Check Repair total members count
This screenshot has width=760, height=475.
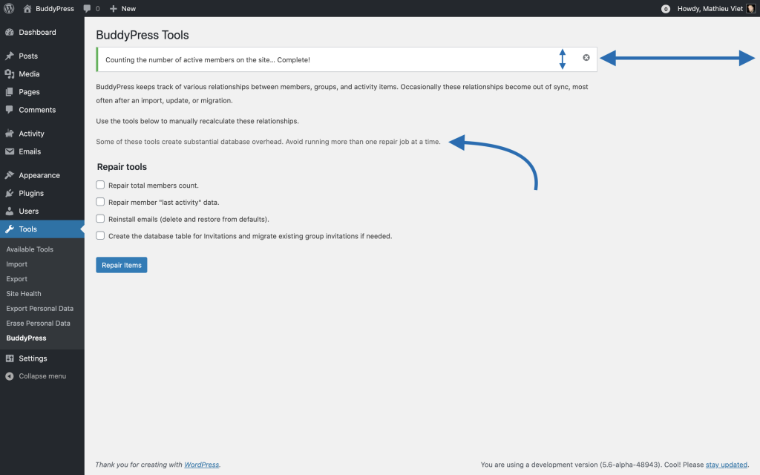[100, 185]
